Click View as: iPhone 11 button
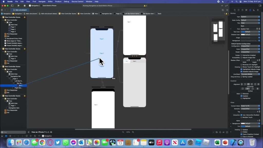Screen dimensions: 263x148 (x=42, y=132)
